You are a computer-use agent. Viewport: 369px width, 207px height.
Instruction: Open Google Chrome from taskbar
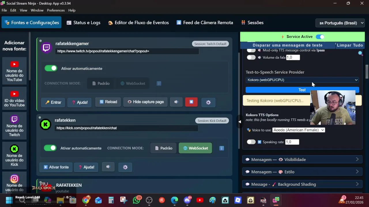[x=86, y=200]
